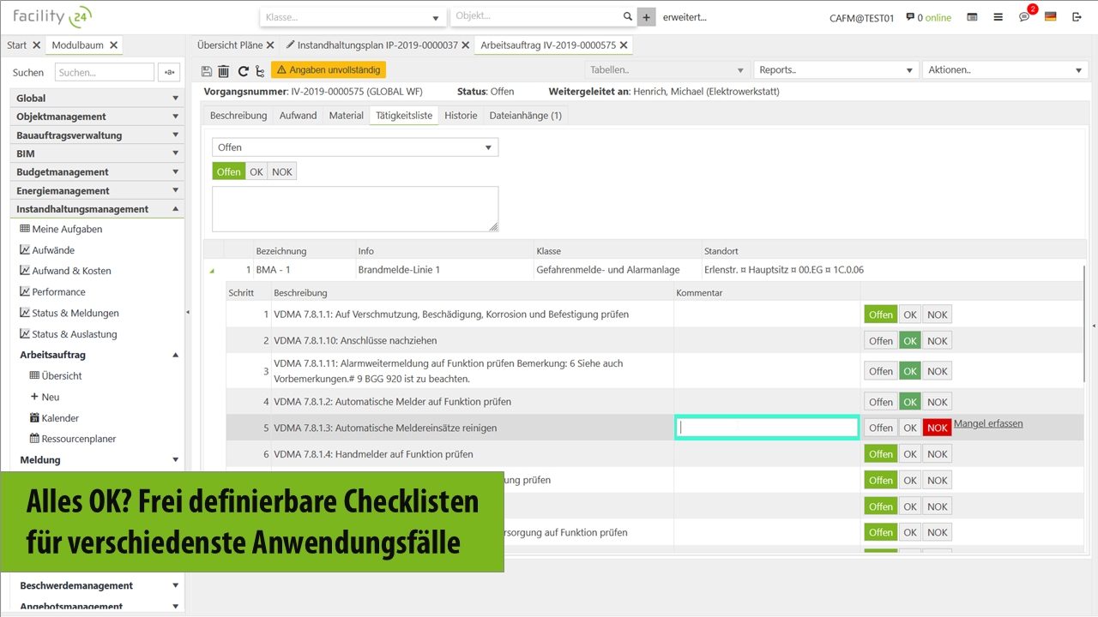Viewport: 1098px width, 617px height.
Task: Set step 2 Anschlüsse nachziehen to NOK
Action: coord(938,341)
